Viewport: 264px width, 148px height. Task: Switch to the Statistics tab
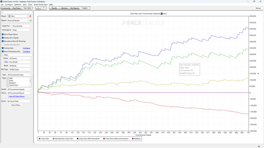64,8
